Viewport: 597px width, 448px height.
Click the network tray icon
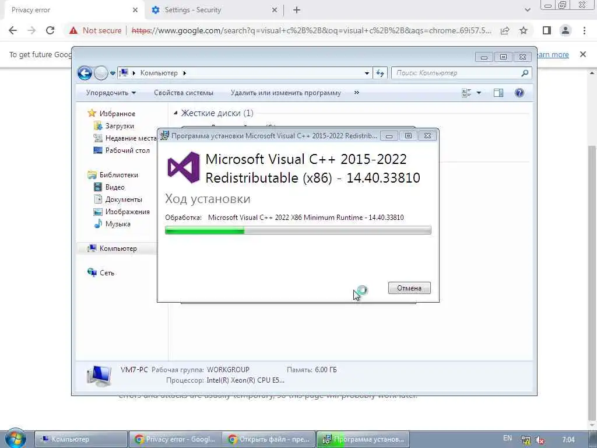(526, 440)
